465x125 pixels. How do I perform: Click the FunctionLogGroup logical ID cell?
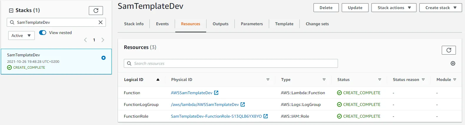click(141, 104)
